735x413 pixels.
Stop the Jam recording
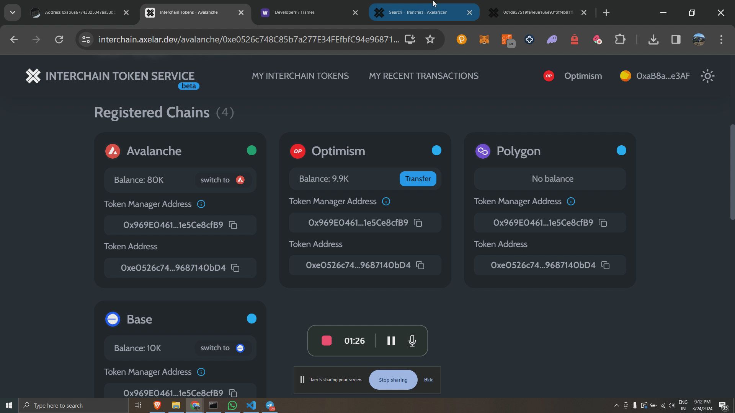pos(327,341)
